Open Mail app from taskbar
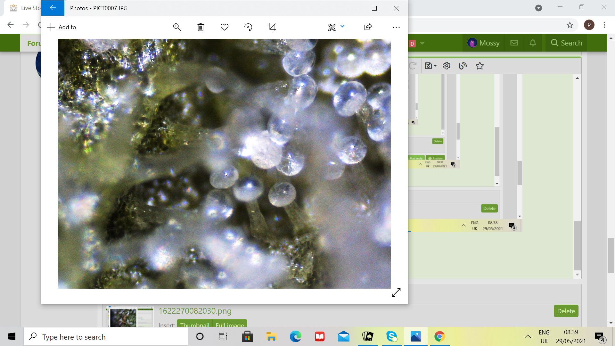The image size is (615, 346). (344, 337)
